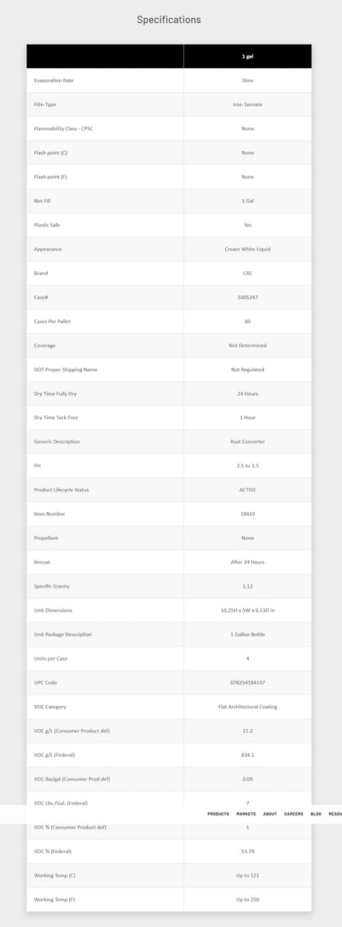
Task: Click the Product Lifecycle Status ACTIVE value
Action: point(247,490)
